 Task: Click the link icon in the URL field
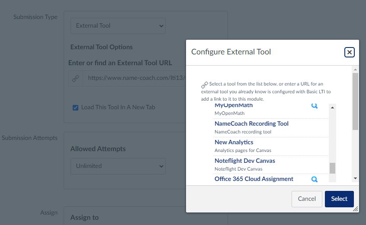click(75, 79)
